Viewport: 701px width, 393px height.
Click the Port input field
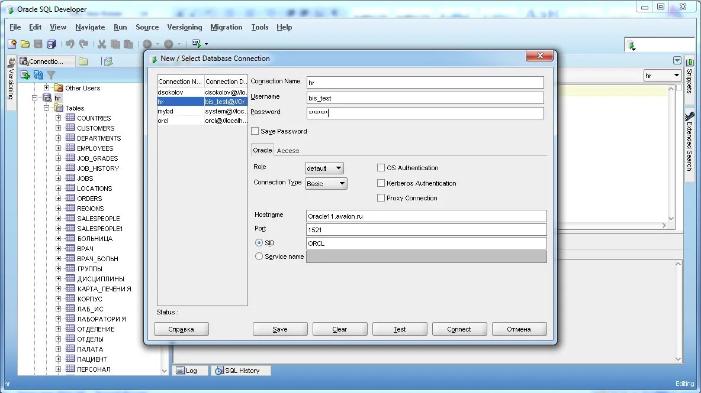(426, 230)
